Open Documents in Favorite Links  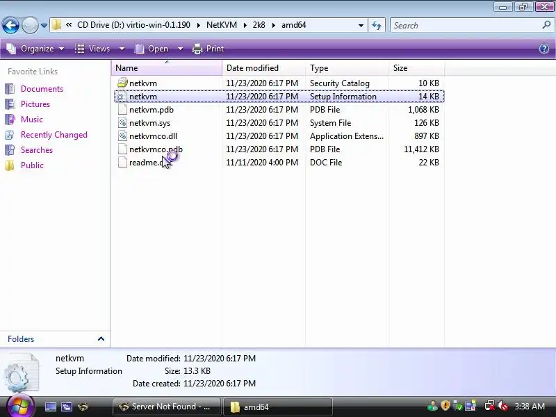(42, 89)
